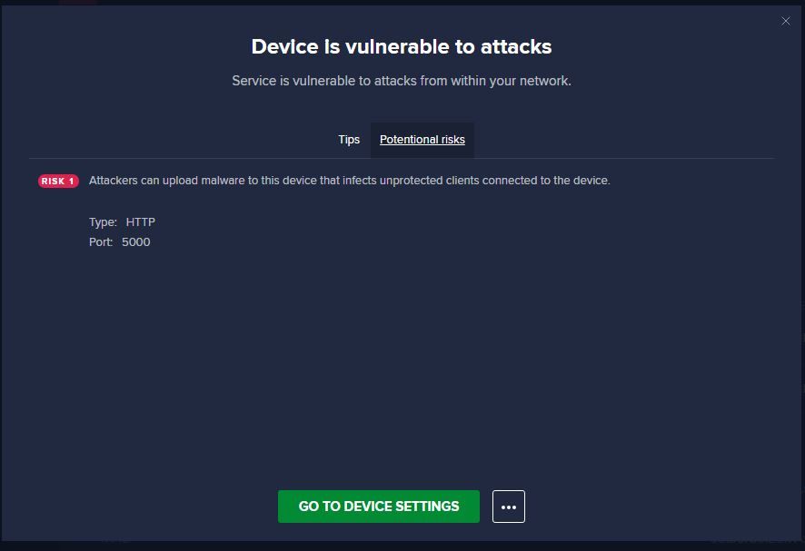The width and height of the screenshot is (805, 551).
Task: Click the partially visible red element at top
Action: (78, 4)
